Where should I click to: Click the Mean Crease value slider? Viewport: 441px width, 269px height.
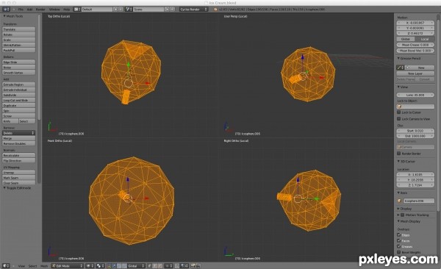415,45
